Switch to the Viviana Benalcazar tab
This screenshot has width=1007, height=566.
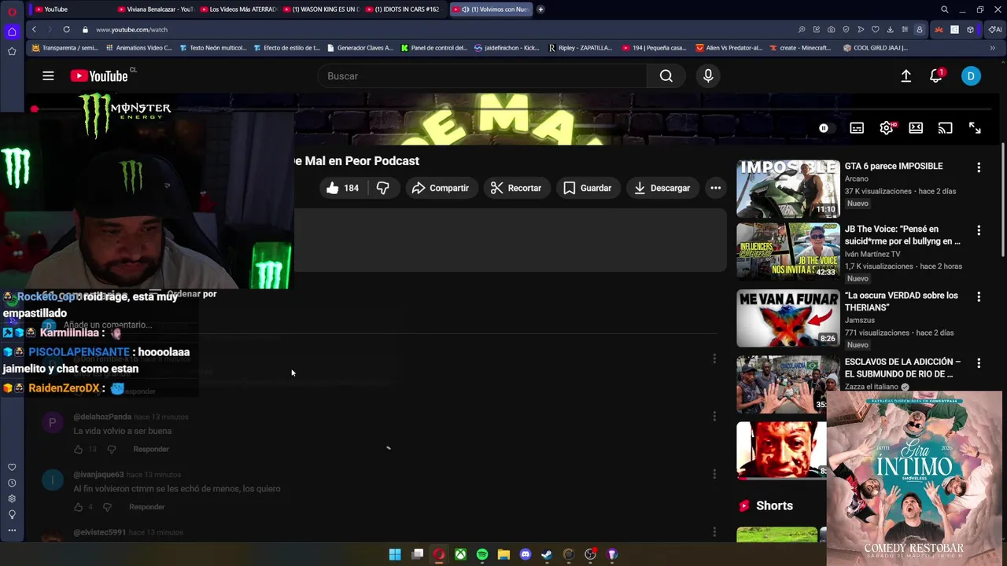pyautogui.click(x=155, y=9)
